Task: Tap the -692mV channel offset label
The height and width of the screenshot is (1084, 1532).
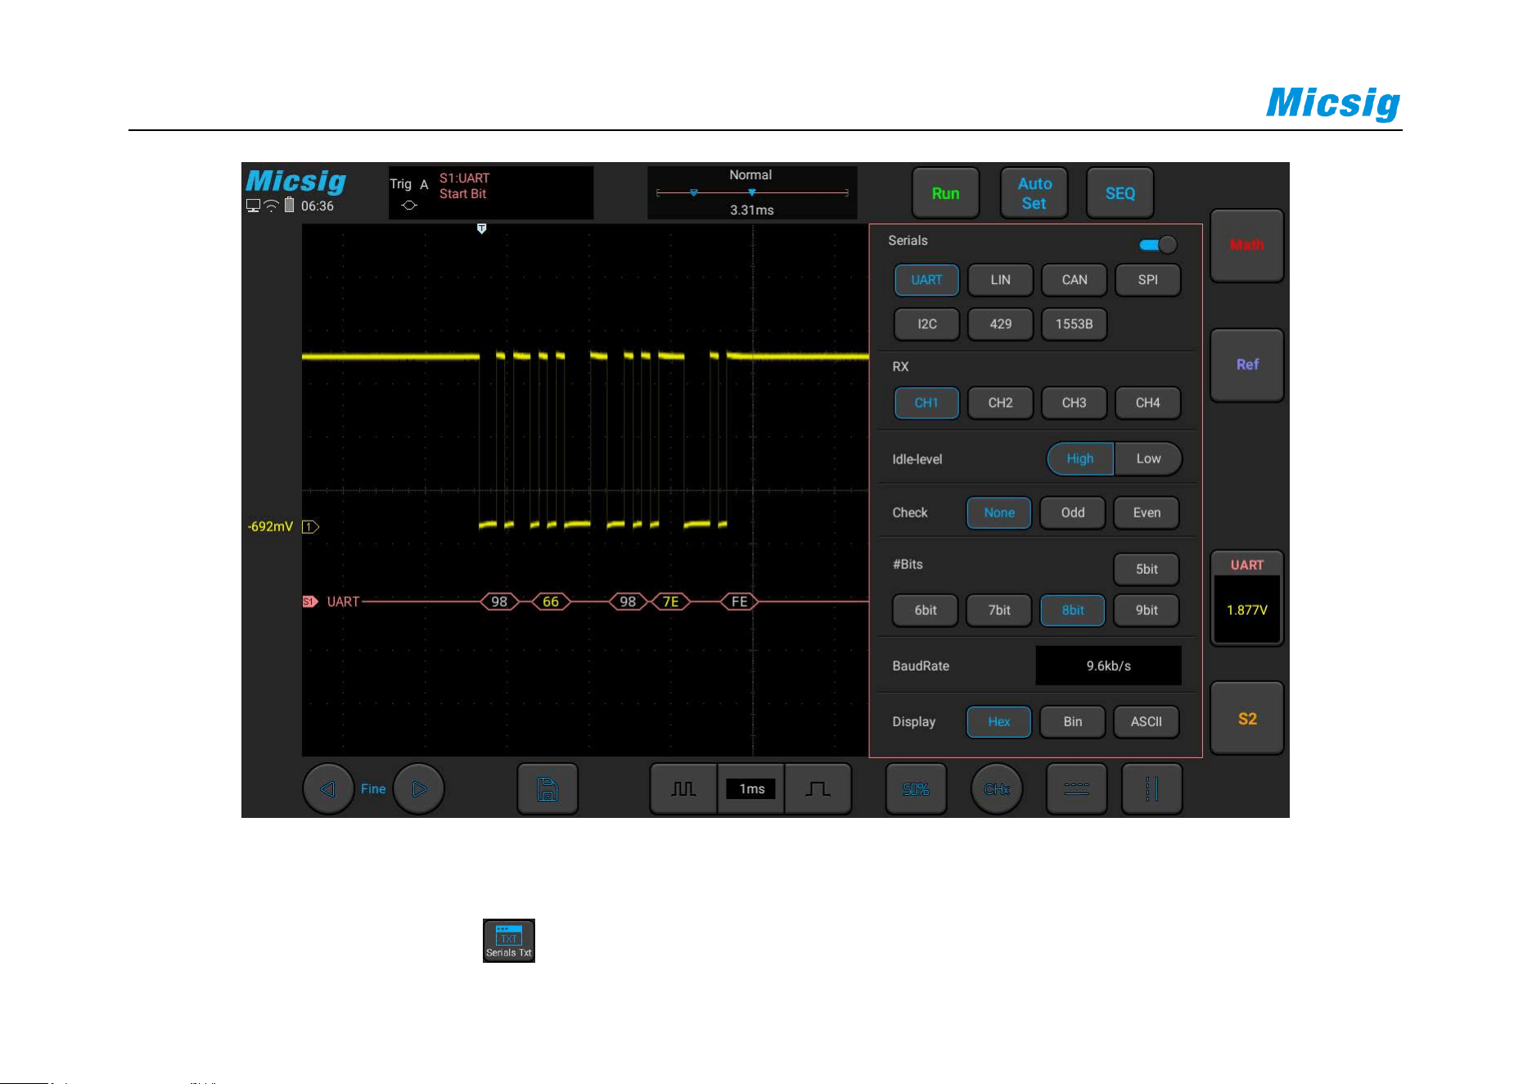Action: [x=270, y=526]
